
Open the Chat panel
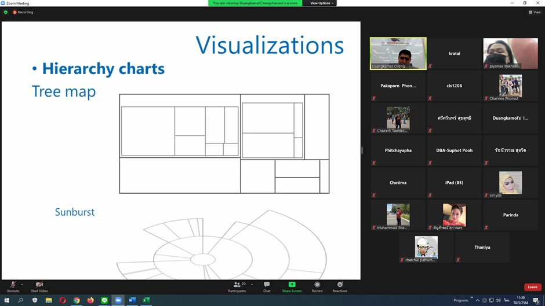(267, 286)
